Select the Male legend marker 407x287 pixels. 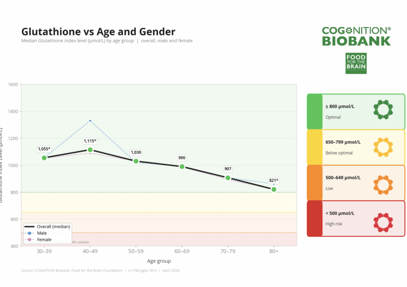[30, 233]
